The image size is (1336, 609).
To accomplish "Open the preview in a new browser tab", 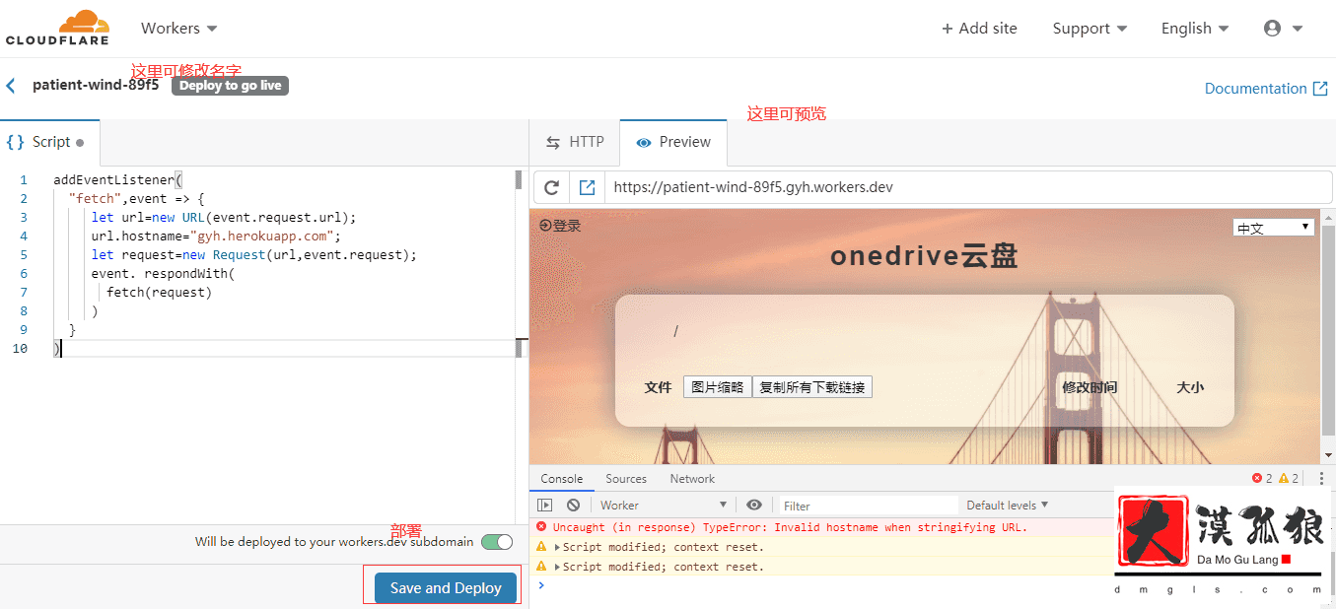I will coord(587,186).
